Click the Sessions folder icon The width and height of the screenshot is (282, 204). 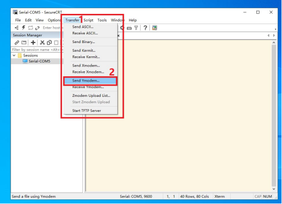pyautogui.click(x=20, y=55)
